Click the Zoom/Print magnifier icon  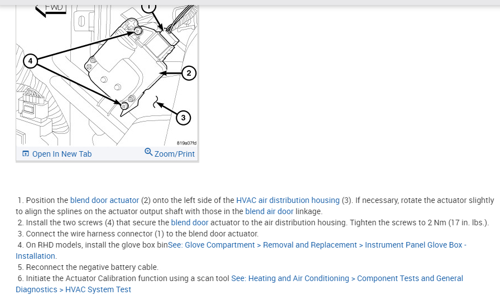(148, 152)
